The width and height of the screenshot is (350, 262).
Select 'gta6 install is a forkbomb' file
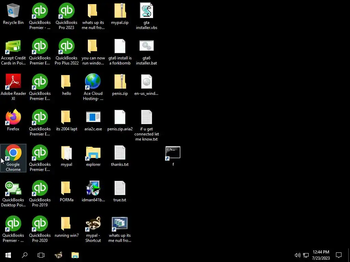[120, 52]
